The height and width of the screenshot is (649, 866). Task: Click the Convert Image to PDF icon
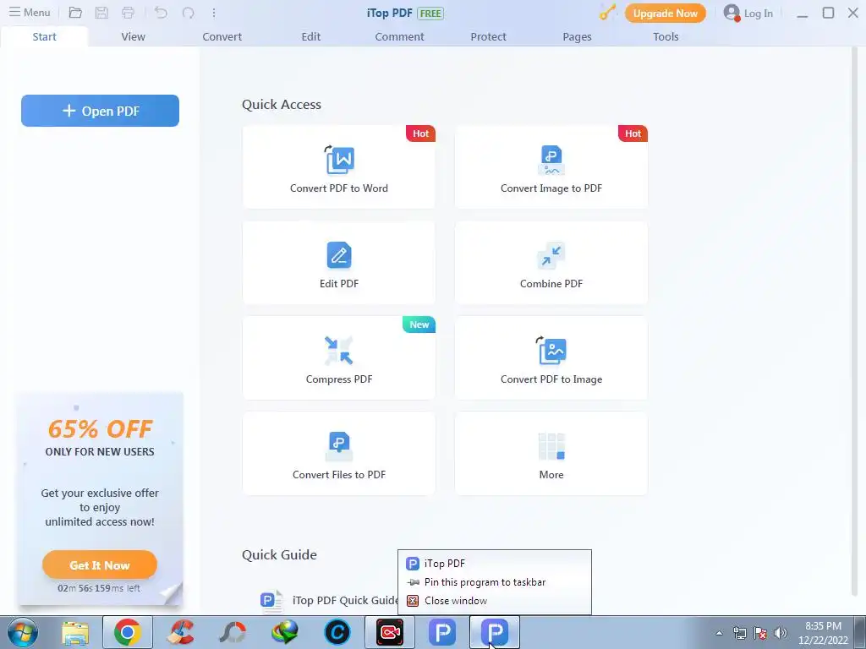pyautogui.click(x=551, y=160)
